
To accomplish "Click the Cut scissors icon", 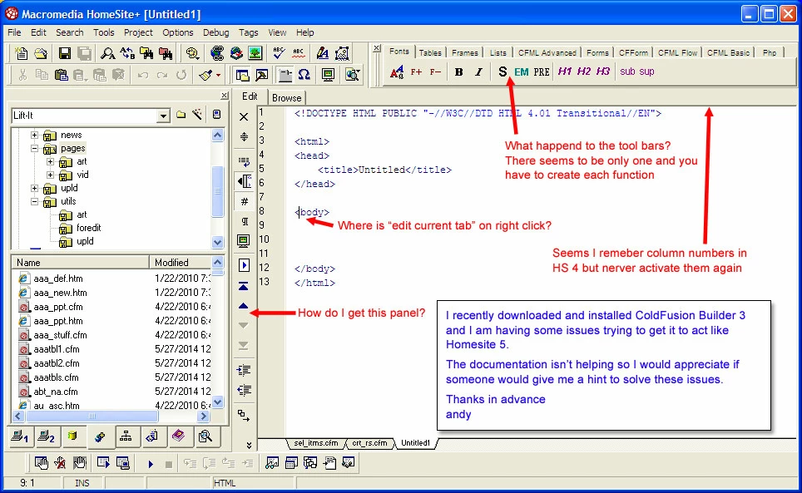I will coord(22,75).
